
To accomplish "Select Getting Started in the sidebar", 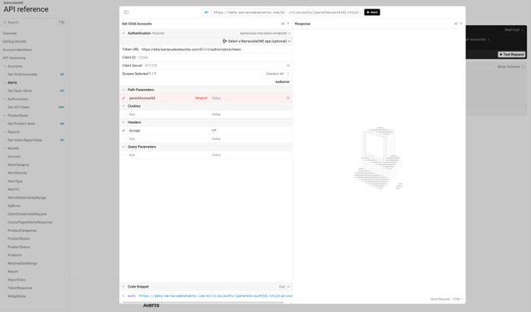I will (14, 42).
